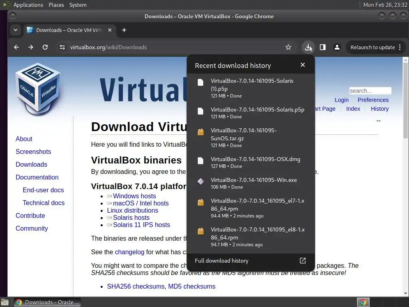Click the Solaris 11 IPS hosts link
Screen dimensions: 409x307
coord(141,225)
